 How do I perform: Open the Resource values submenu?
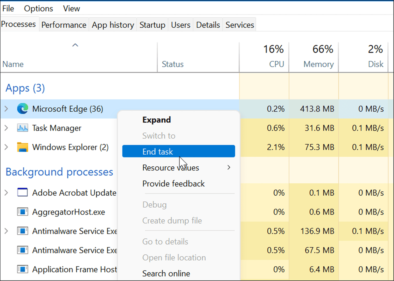[171, 167]
